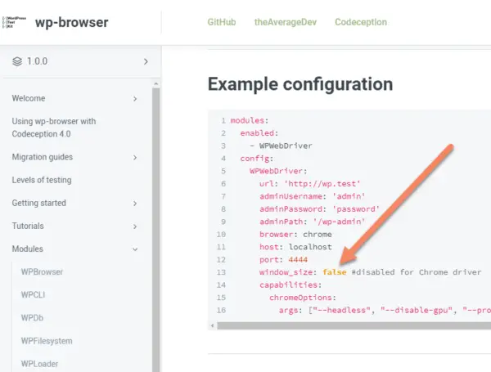Select Getting started in sidebar
Viewport: 491px width, 372px height.
point(38,203)
